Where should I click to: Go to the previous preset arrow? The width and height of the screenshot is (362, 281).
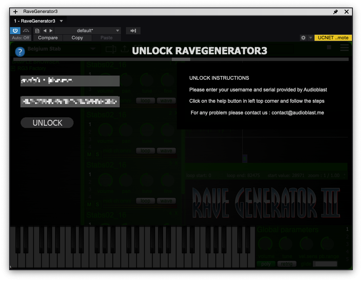pyautogui.click(x=45, y=30)
